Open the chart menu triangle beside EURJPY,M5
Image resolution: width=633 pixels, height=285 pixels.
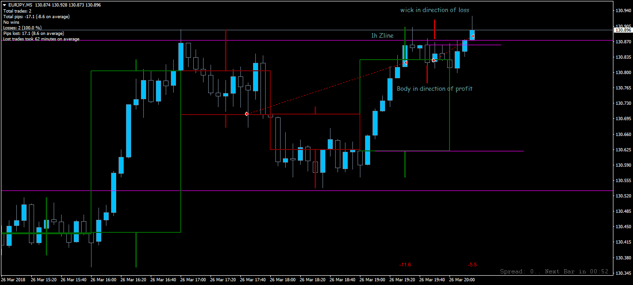click(x=4, y=5)
